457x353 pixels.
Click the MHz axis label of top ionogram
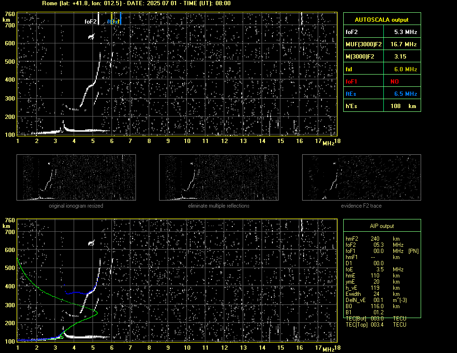tap(328, 143)
